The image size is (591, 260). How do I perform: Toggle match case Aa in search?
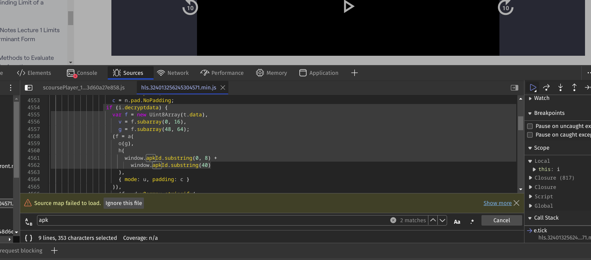pos(457,221)
